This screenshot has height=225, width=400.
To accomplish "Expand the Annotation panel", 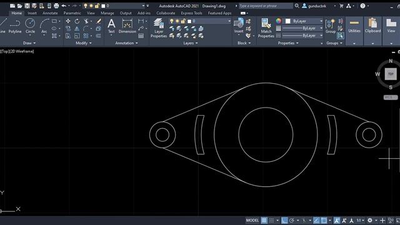I will pyautogui.click(x=126, y=43).
